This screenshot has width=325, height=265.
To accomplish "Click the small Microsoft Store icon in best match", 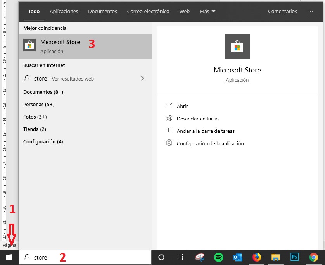I will click(x=29, y=45).
